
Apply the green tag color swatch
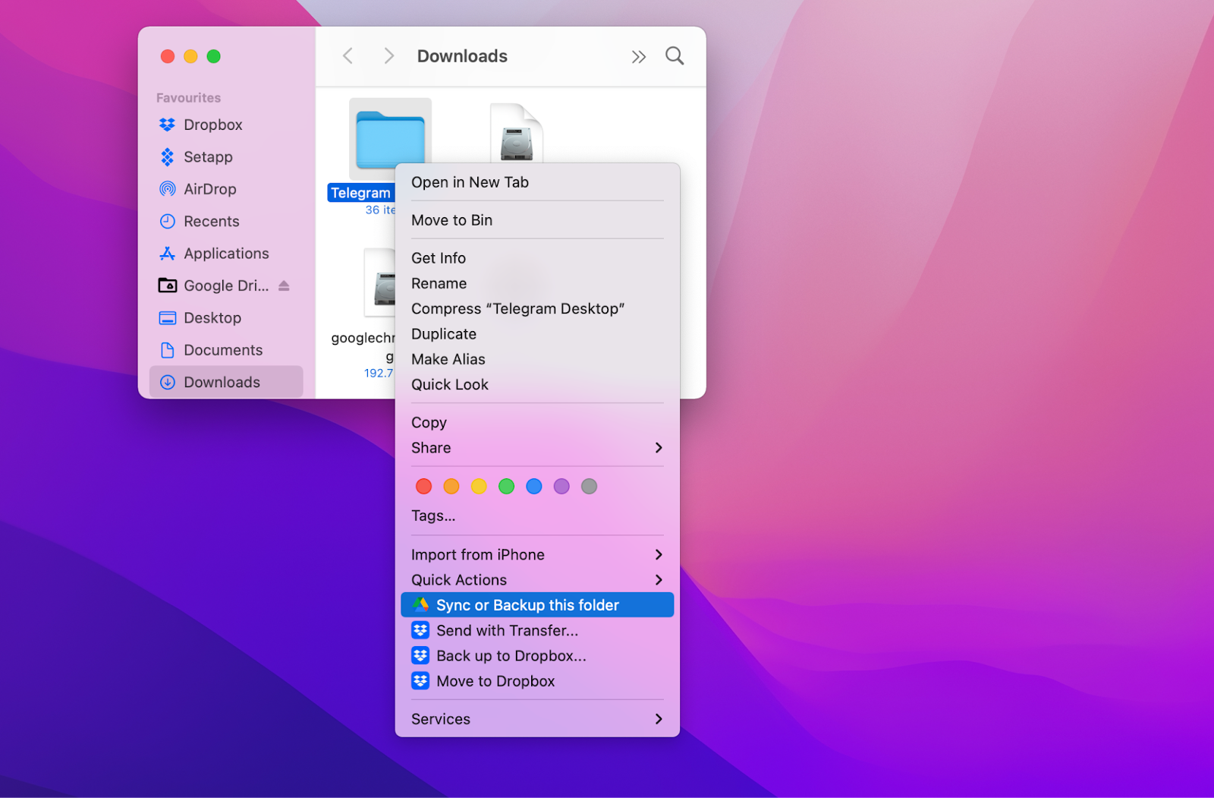point(506,486)
